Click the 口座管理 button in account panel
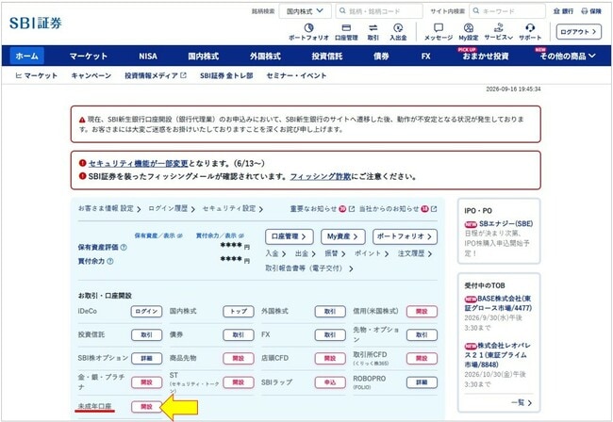This screenshot has width=613, height=422. (x=289, y=236)
